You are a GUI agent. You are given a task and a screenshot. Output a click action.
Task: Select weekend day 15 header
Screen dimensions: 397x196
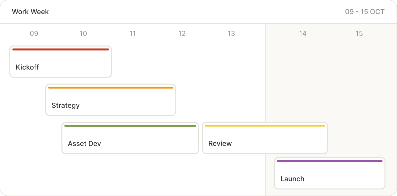(x=359, y=34)
